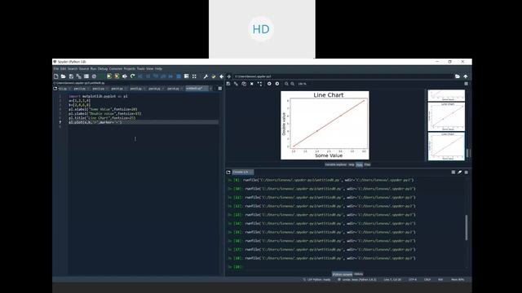
Task: Click the LSP Python status indicator
Action: 316,280
